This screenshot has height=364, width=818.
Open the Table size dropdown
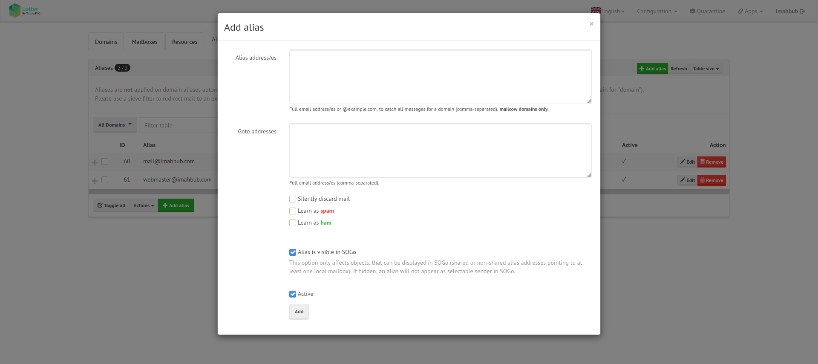pos(706,69)
